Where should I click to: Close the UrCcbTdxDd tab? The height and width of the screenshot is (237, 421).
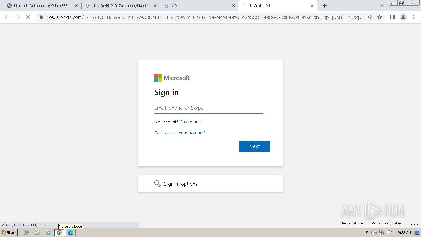(312, 6)
